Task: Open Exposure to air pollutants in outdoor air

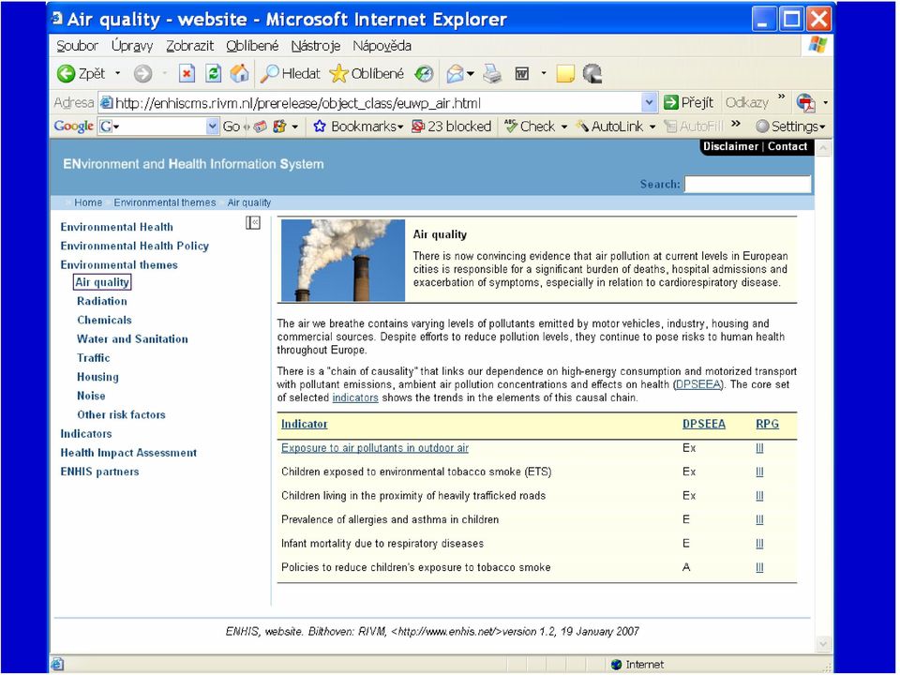Action: point(375,448)
